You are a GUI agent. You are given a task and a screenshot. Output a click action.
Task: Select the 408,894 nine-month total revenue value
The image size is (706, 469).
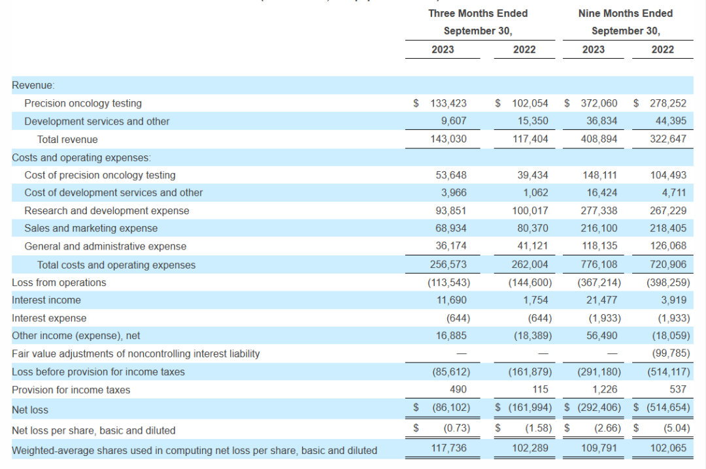pos(599,139)
